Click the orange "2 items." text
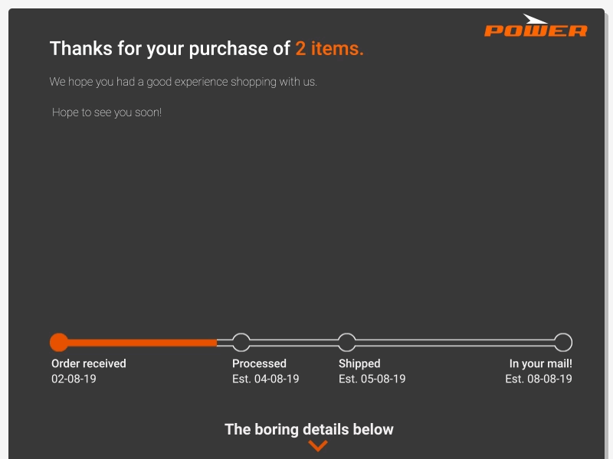The width and height of the screenshot is (613, 459). (x=329, y=49)
